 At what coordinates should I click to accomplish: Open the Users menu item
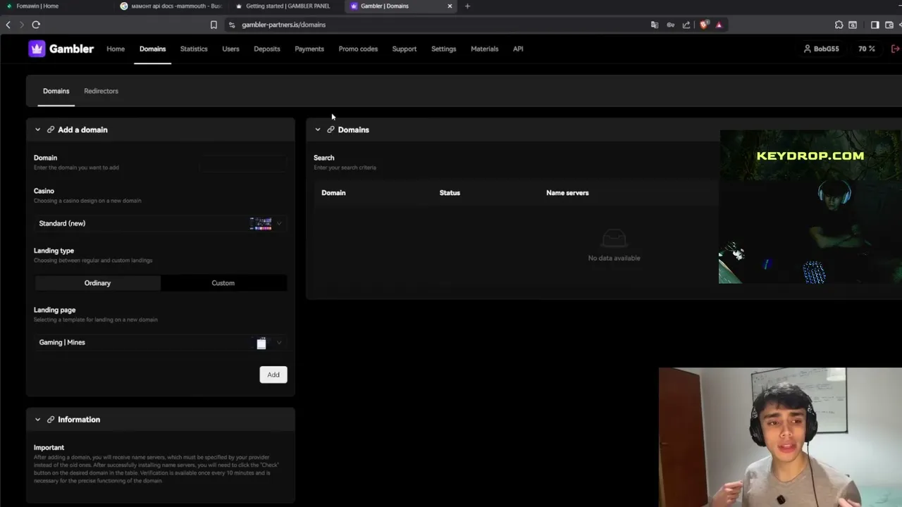click(x=230, y=49)
